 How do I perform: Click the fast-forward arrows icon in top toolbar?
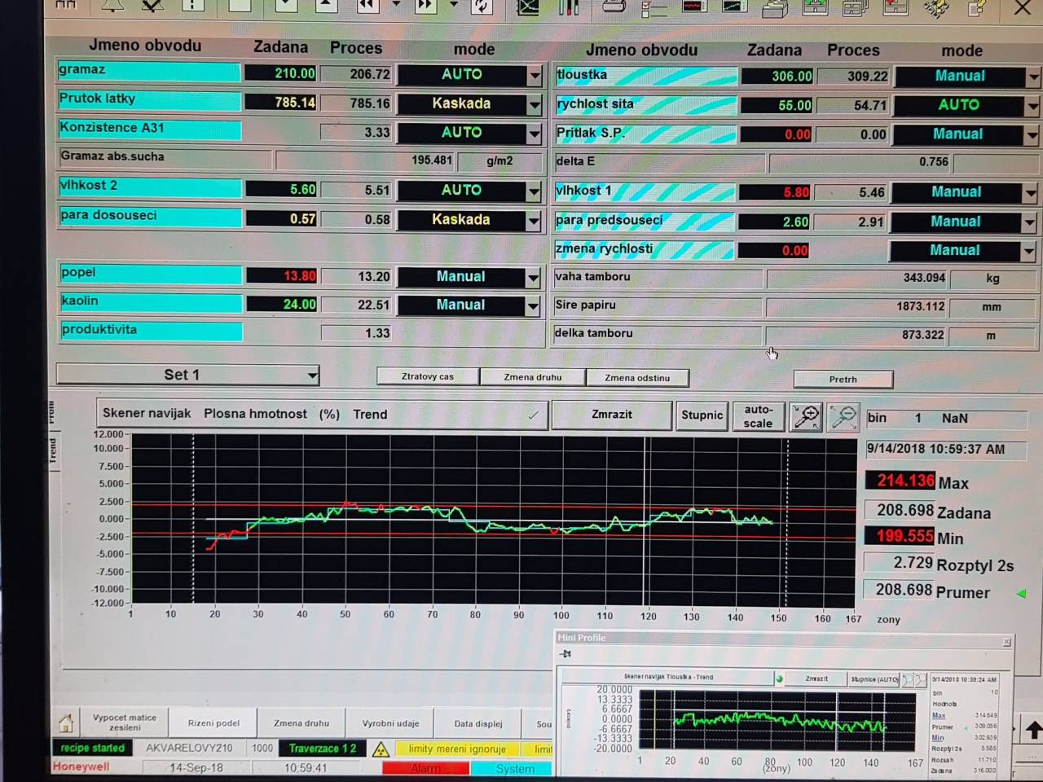pos(425,6)
